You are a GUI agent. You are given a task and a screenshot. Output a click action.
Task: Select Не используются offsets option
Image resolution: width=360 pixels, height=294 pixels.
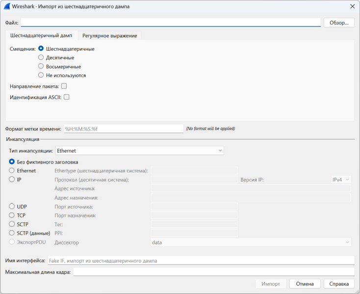click(41, 75)
